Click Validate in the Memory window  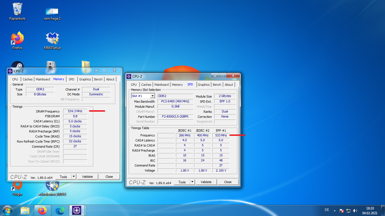click(87, 177)
